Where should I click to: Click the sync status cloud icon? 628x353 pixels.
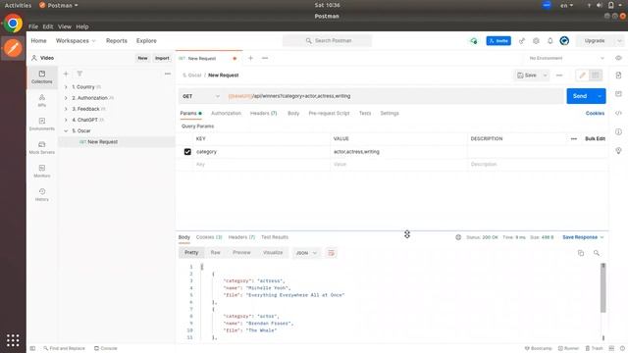[474, 41]
